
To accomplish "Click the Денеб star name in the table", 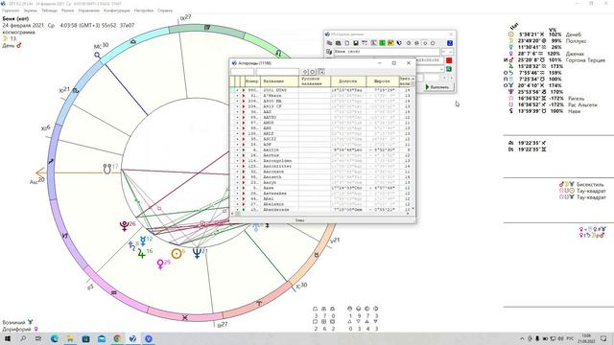I will (x=574, y=34).
